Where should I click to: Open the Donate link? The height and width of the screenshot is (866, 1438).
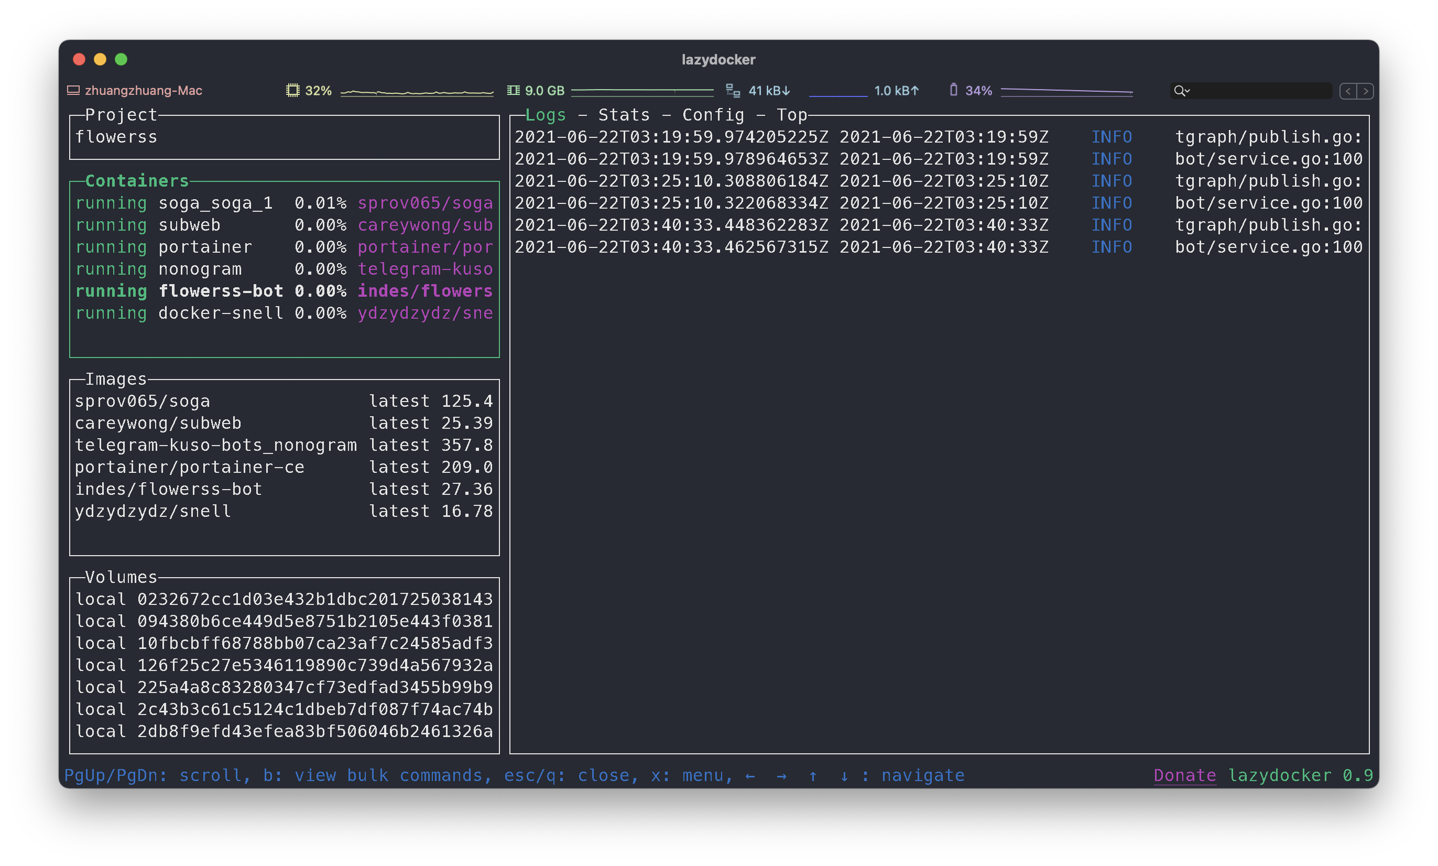tap(1185, 775)
